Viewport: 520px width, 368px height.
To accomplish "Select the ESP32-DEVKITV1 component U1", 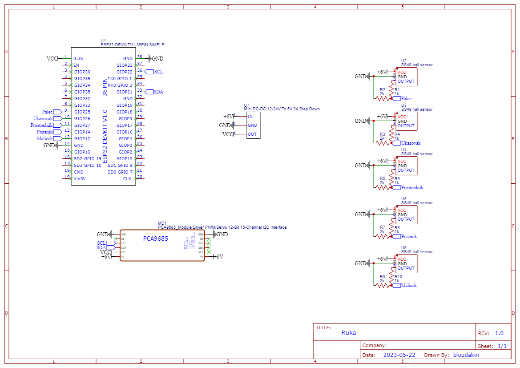I will pos(103,116).
